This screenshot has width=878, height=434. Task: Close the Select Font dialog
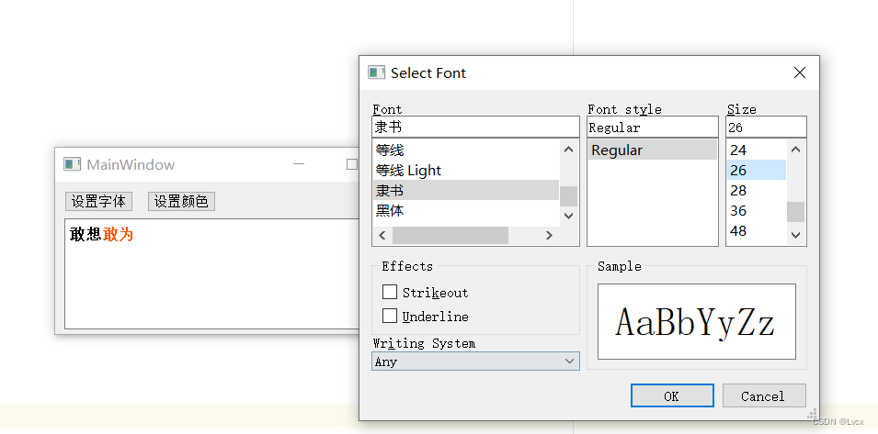pos(800,72)
